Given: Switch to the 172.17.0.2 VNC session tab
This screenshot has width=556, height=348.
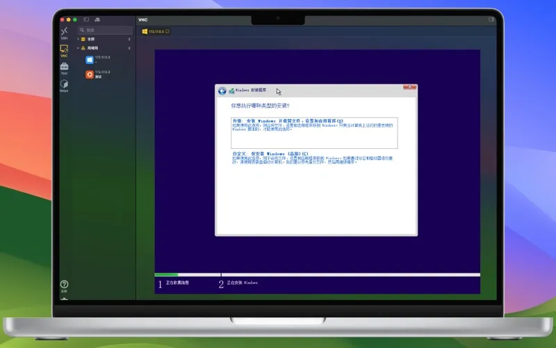Looking at the screenshot, I should (x=156, y=31).
